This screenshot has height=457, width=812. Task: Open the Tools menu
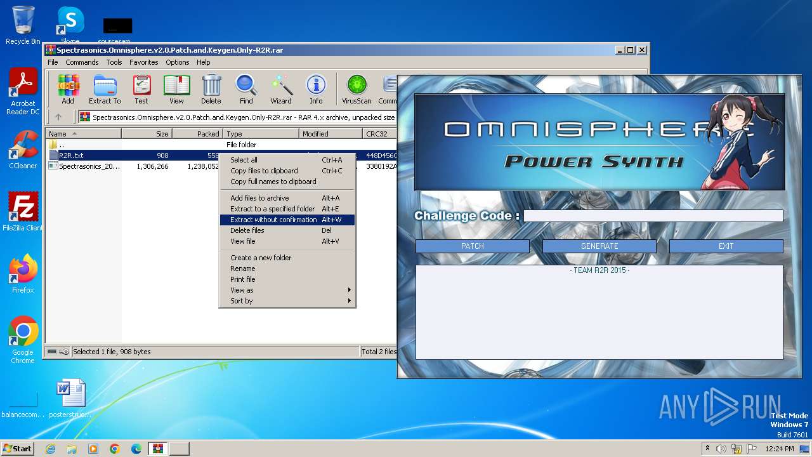[114, 62]
